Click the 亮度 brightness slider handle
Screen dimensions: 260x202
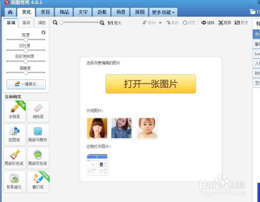25,39
